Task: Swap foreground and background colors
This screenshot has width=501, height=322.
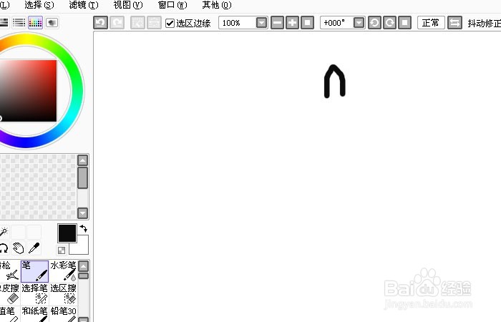Action: click(x=84, y=228)
